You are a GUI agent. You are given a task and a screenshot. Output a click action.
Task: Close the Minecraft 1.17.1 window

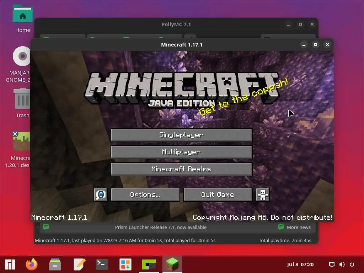[327, 44]
